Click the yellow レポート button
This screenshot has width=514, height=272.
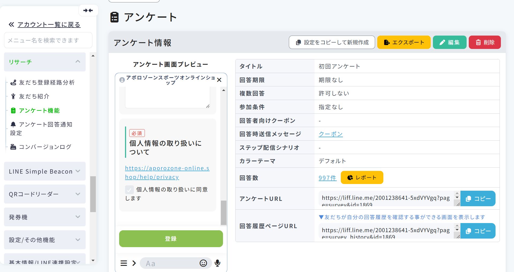click(x=362, y=178)
